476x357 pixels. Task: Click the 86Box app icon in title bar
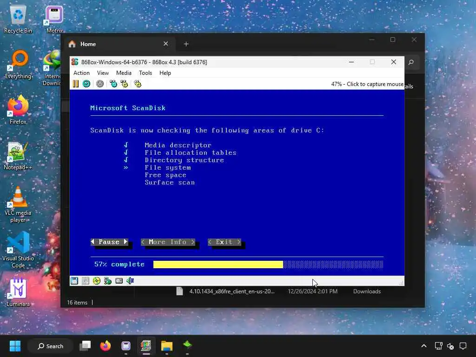click(x=75, y=62)
